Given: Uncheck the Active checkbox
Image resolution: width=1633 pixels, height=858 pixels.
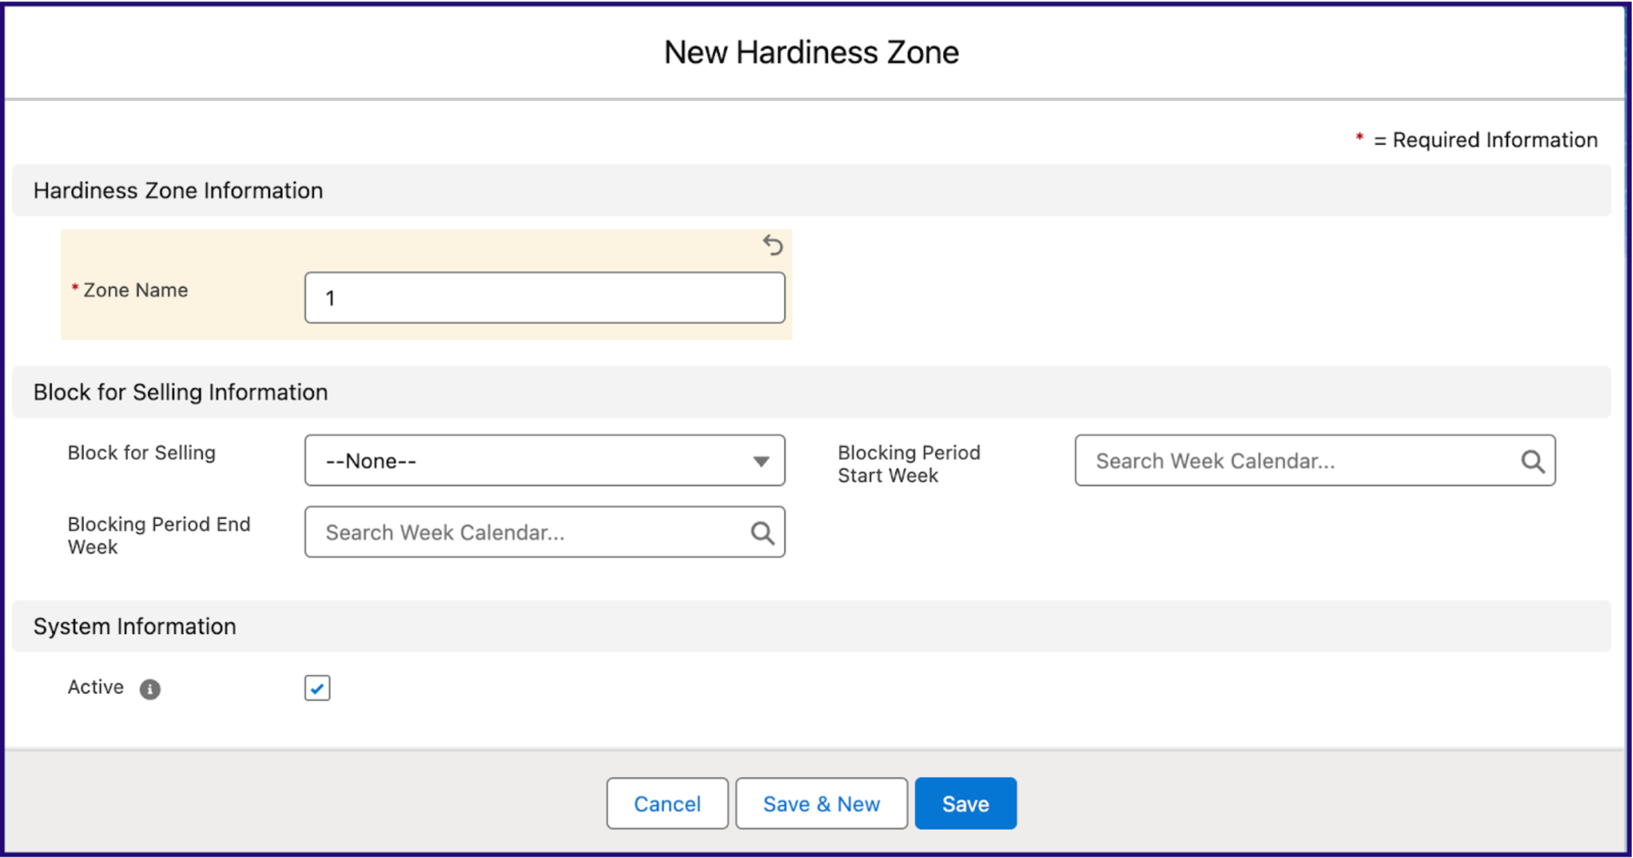Looking at the screenshot, I should (x=317, y=688).
